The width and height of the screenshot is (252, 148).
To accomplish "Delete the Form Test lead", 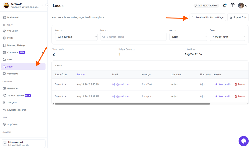I will (240, 84).
